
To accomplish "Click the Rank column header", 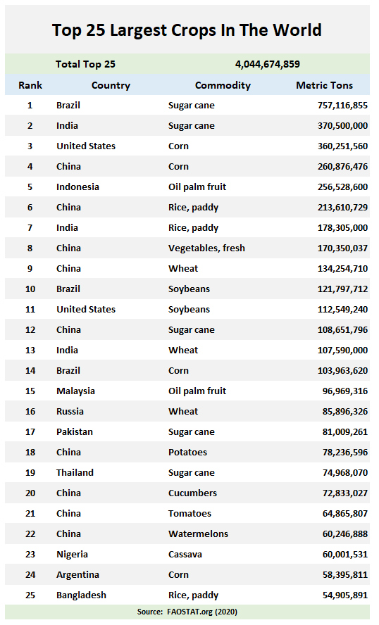I will (x=30, y=85).
